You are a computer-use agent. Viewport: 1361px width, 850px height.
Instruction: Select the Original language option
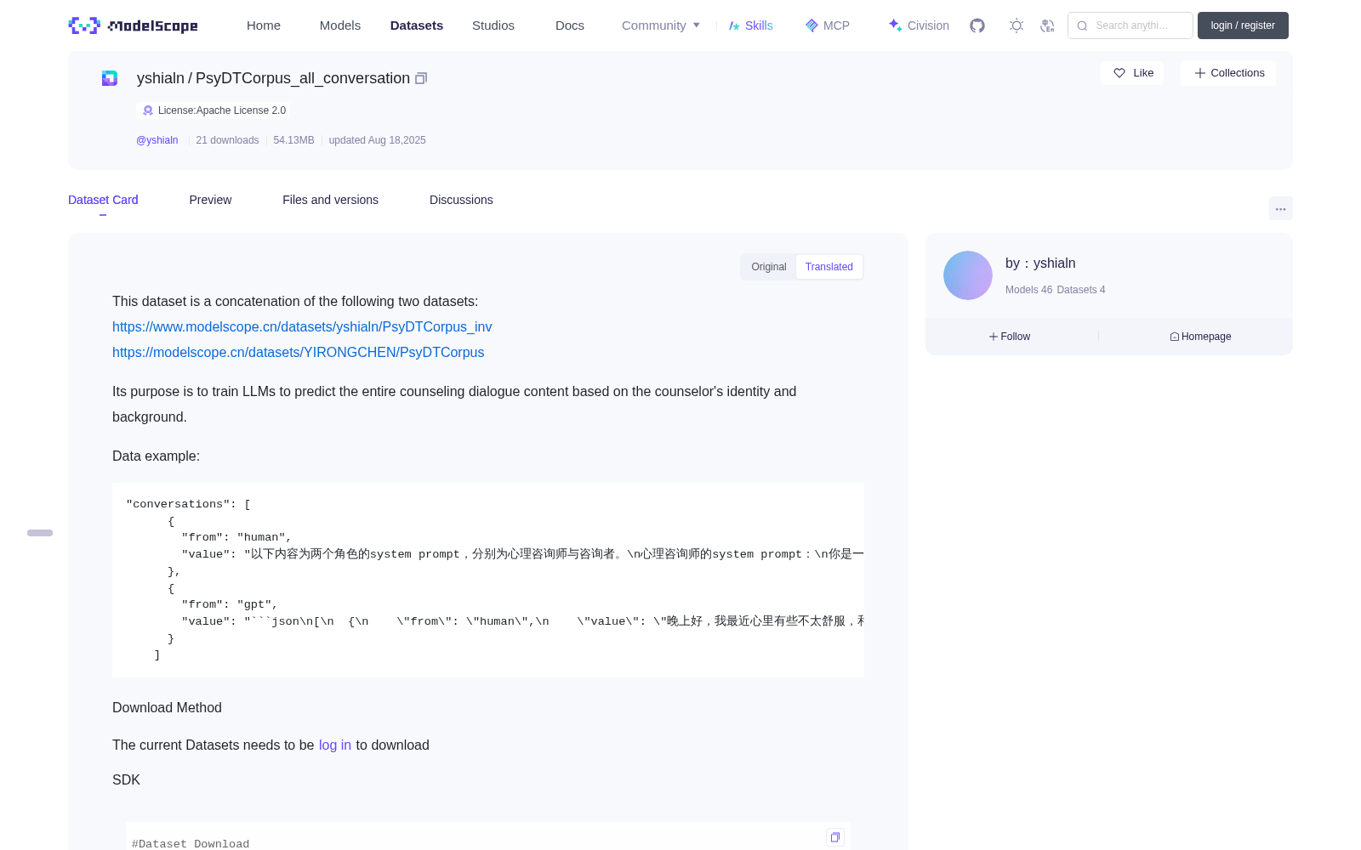(x=769, y=267)
